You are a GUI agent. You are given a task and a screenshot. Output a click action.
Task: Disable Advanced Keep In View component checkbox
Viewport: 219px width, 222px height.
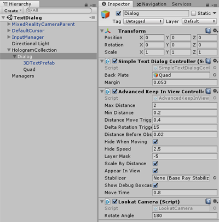point(115,91)
